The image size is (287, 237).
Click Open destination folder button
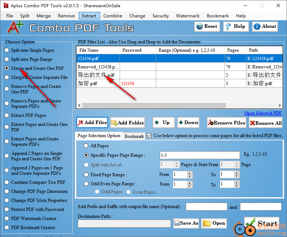click(214, 223)
